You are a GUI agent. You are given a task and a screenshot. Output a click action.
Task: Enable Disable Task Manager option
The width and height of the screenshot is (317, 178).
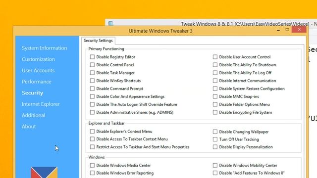pos(92,73)
